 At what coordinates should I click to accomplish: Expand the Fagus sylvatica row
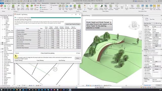point(16,36)
